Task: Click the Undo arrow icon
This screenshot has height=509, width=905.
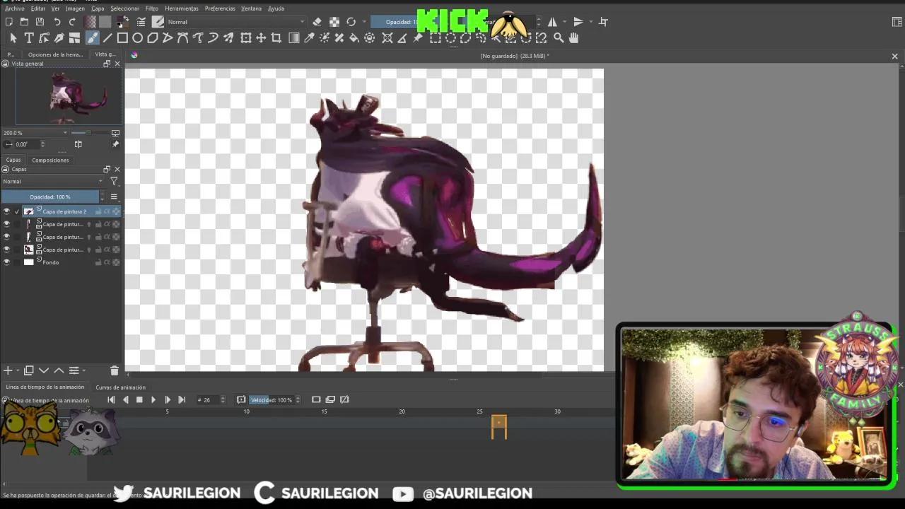Action: coord(57,22)
